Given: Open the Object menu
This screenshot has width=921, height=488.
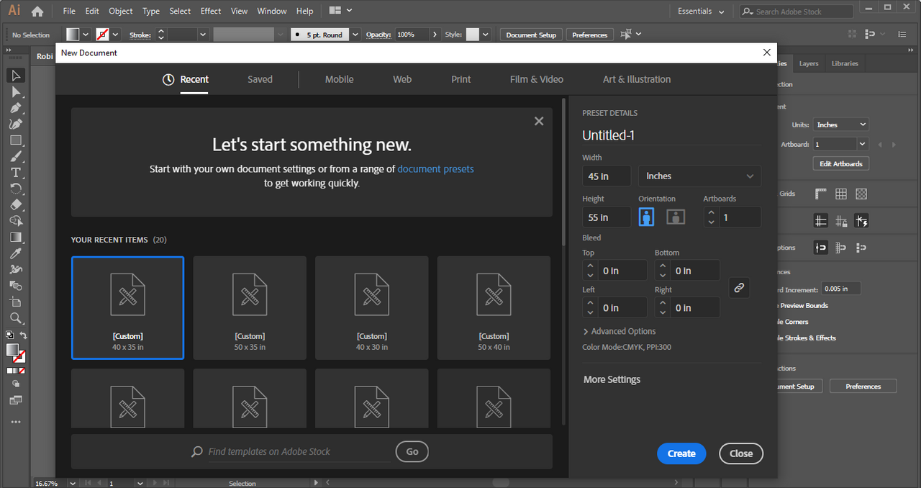Looking at the screenshot, I should coord(121,11).
